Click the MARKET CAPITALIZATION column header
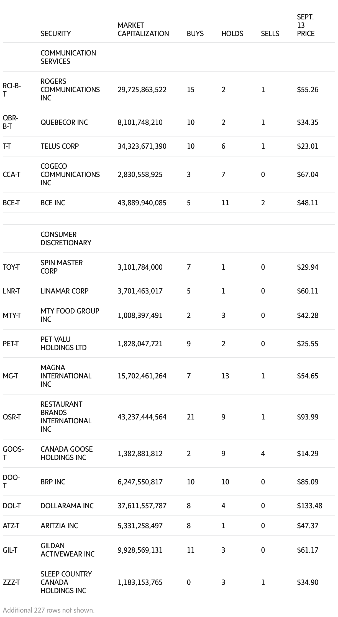338x617 pixels. click(x=143, y=29)
